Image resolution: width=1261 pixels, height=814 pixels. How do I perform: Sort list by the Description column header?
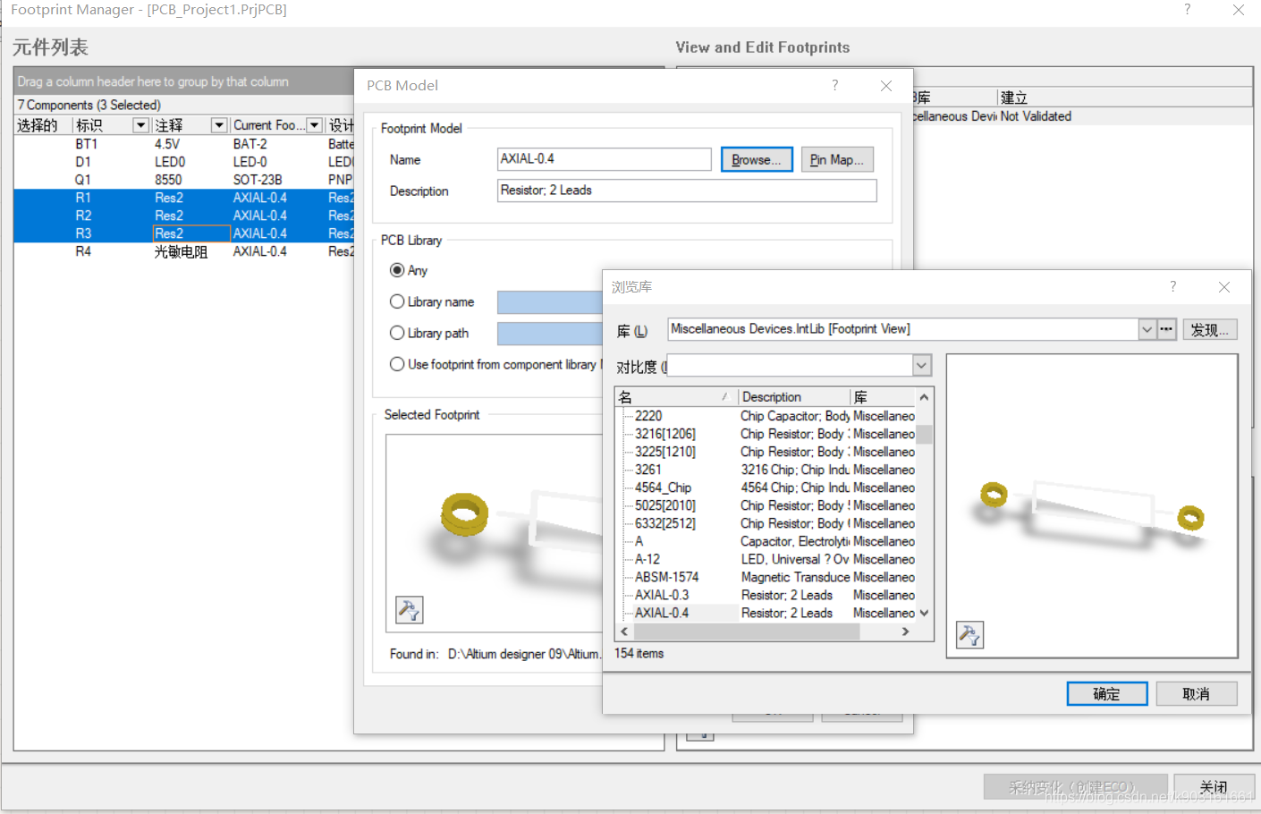point(791,397)
